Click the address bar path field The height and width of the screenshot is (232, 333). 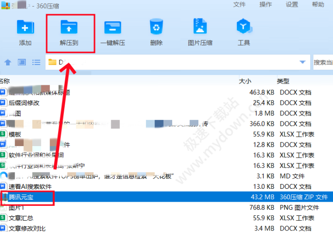coord(178,62)
